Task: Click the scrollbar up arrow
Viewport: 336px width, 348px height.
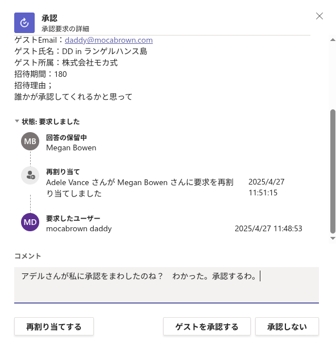Action: click(333, 40)
